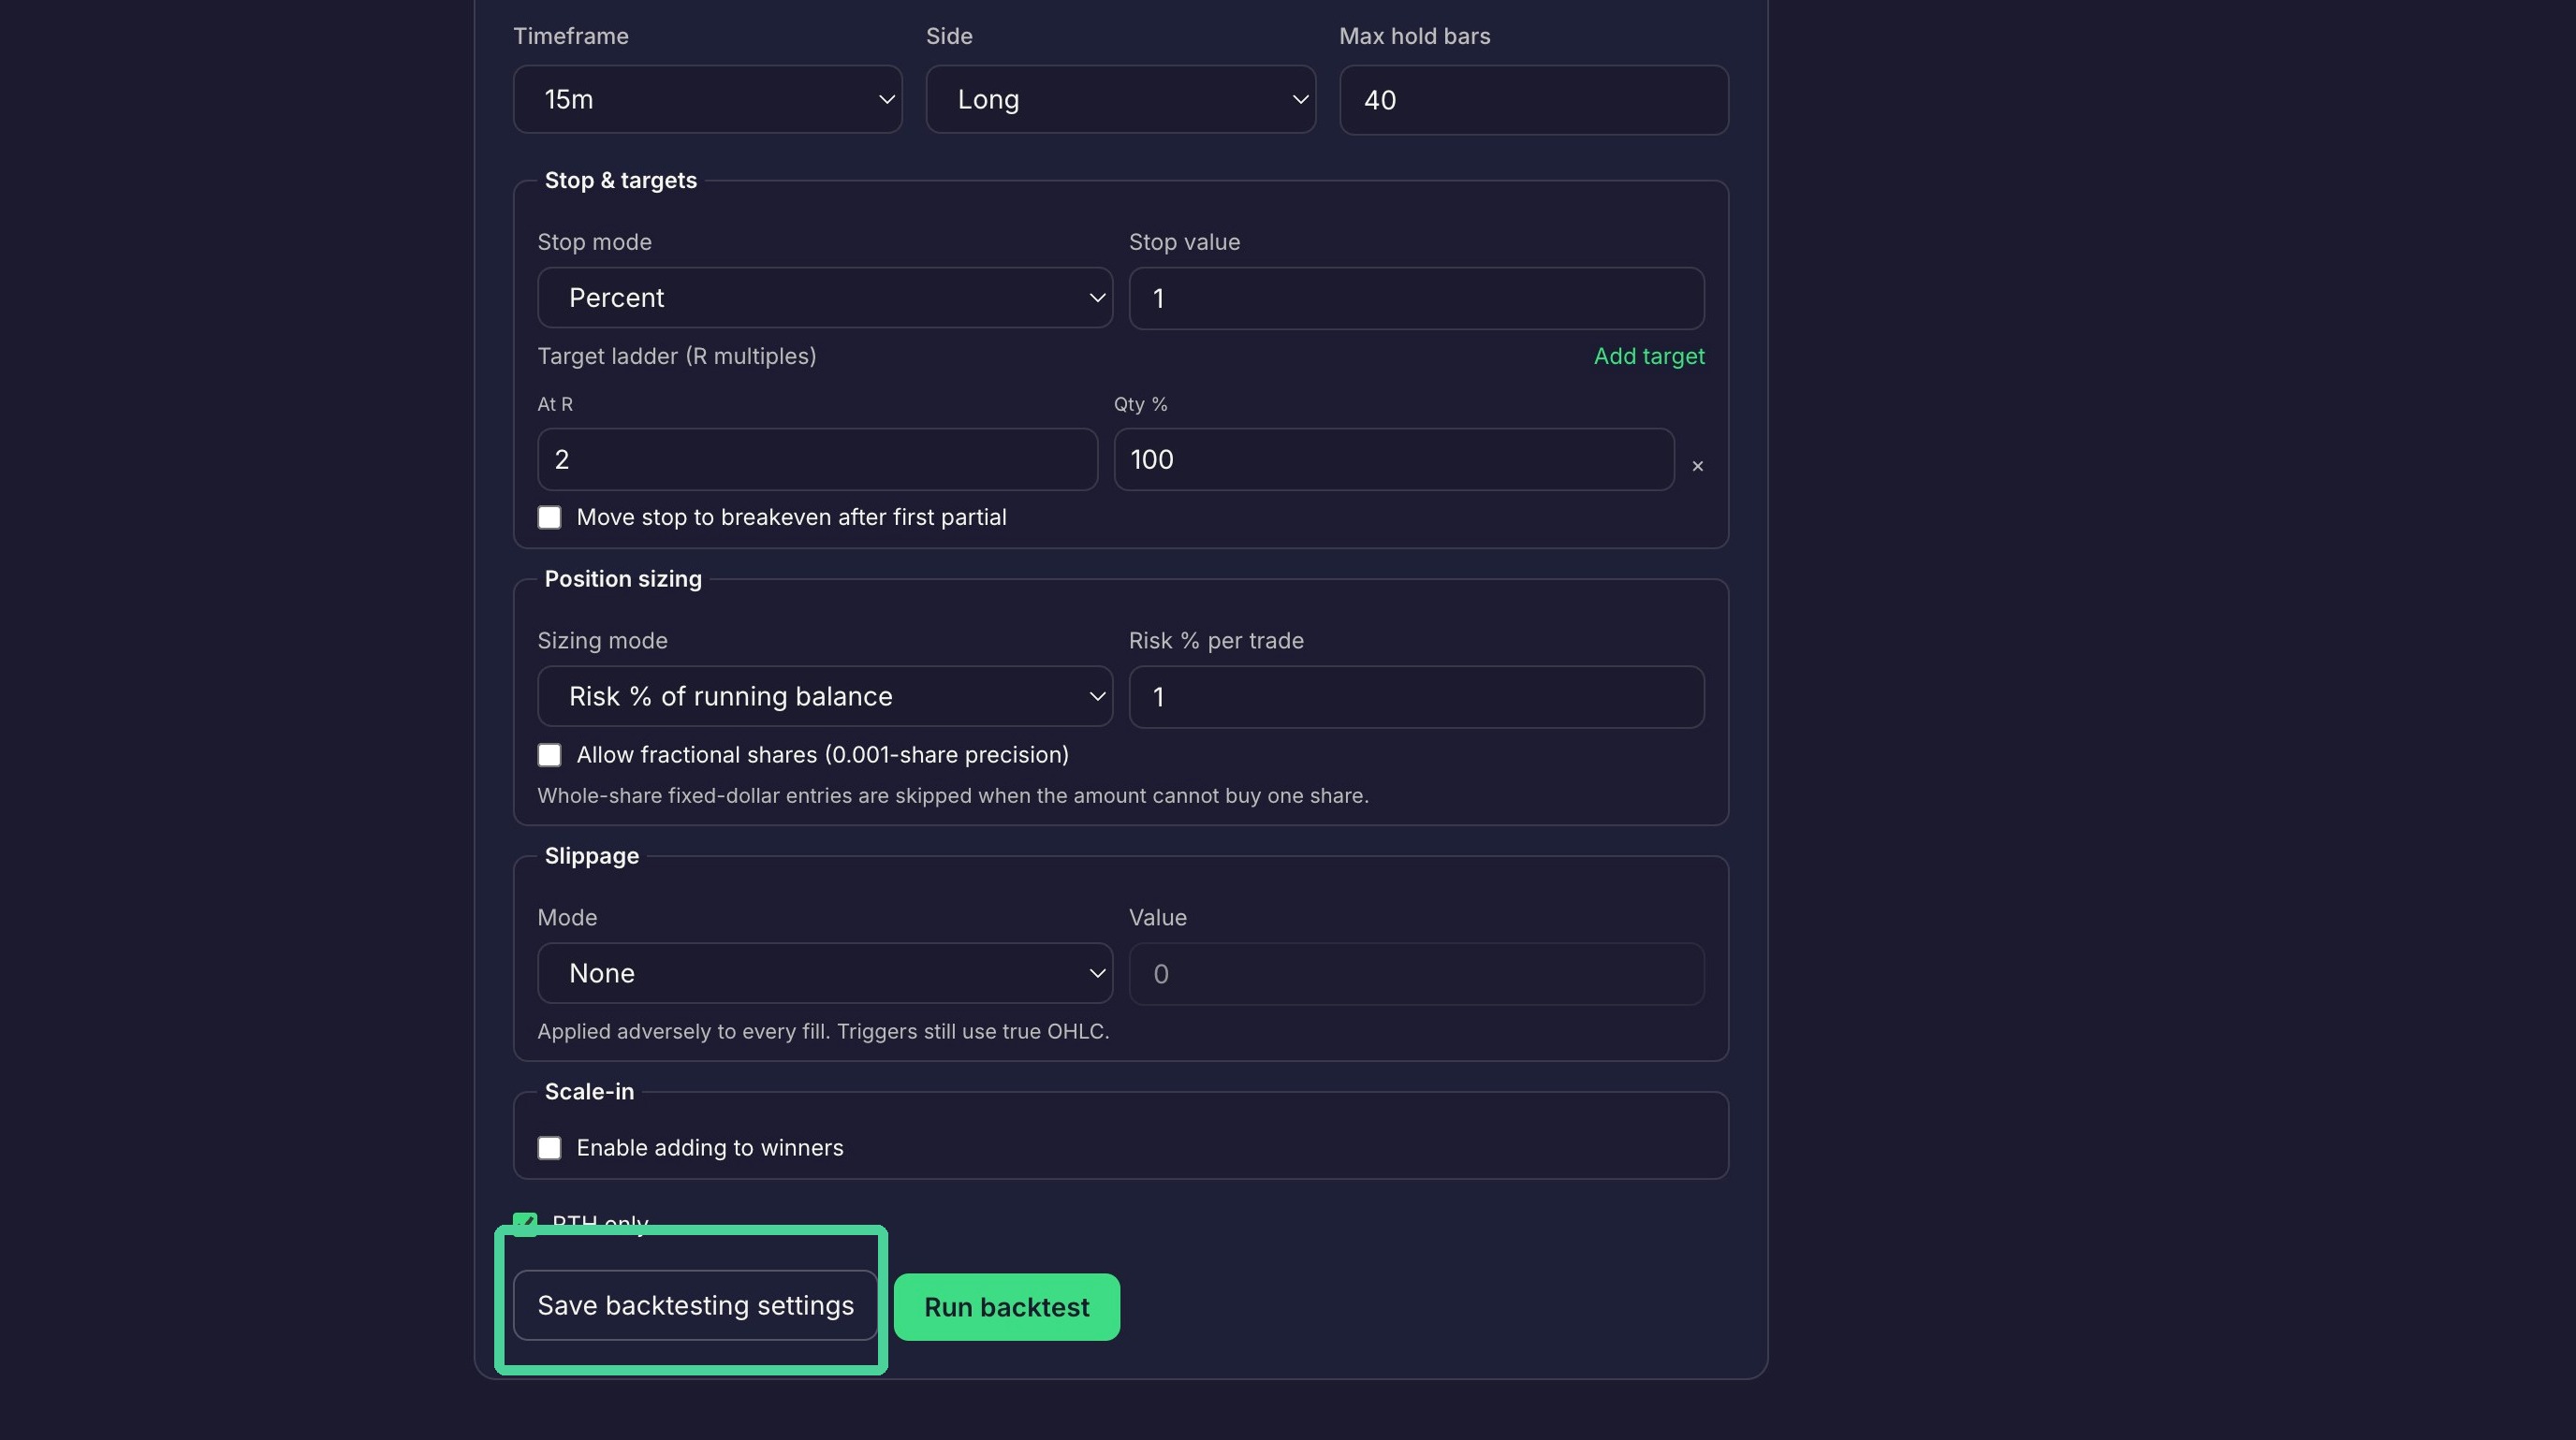Image resolution: width=2576 pixels, height=1440 pixels.
Task: Remove the target ladder row with × icon
Action: 1697,466
